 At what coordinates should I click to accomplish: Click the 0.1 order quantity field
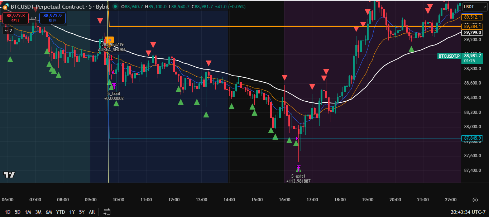pyautogui.click(x=34, y=18)
